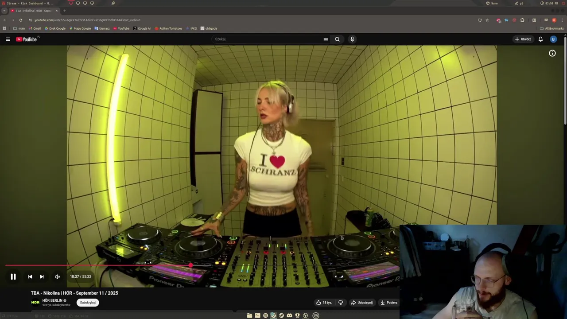Image resolution: width=567 pixels, height=319 pixels.
Task: Open file manager in taskbar
Action: 249,315
